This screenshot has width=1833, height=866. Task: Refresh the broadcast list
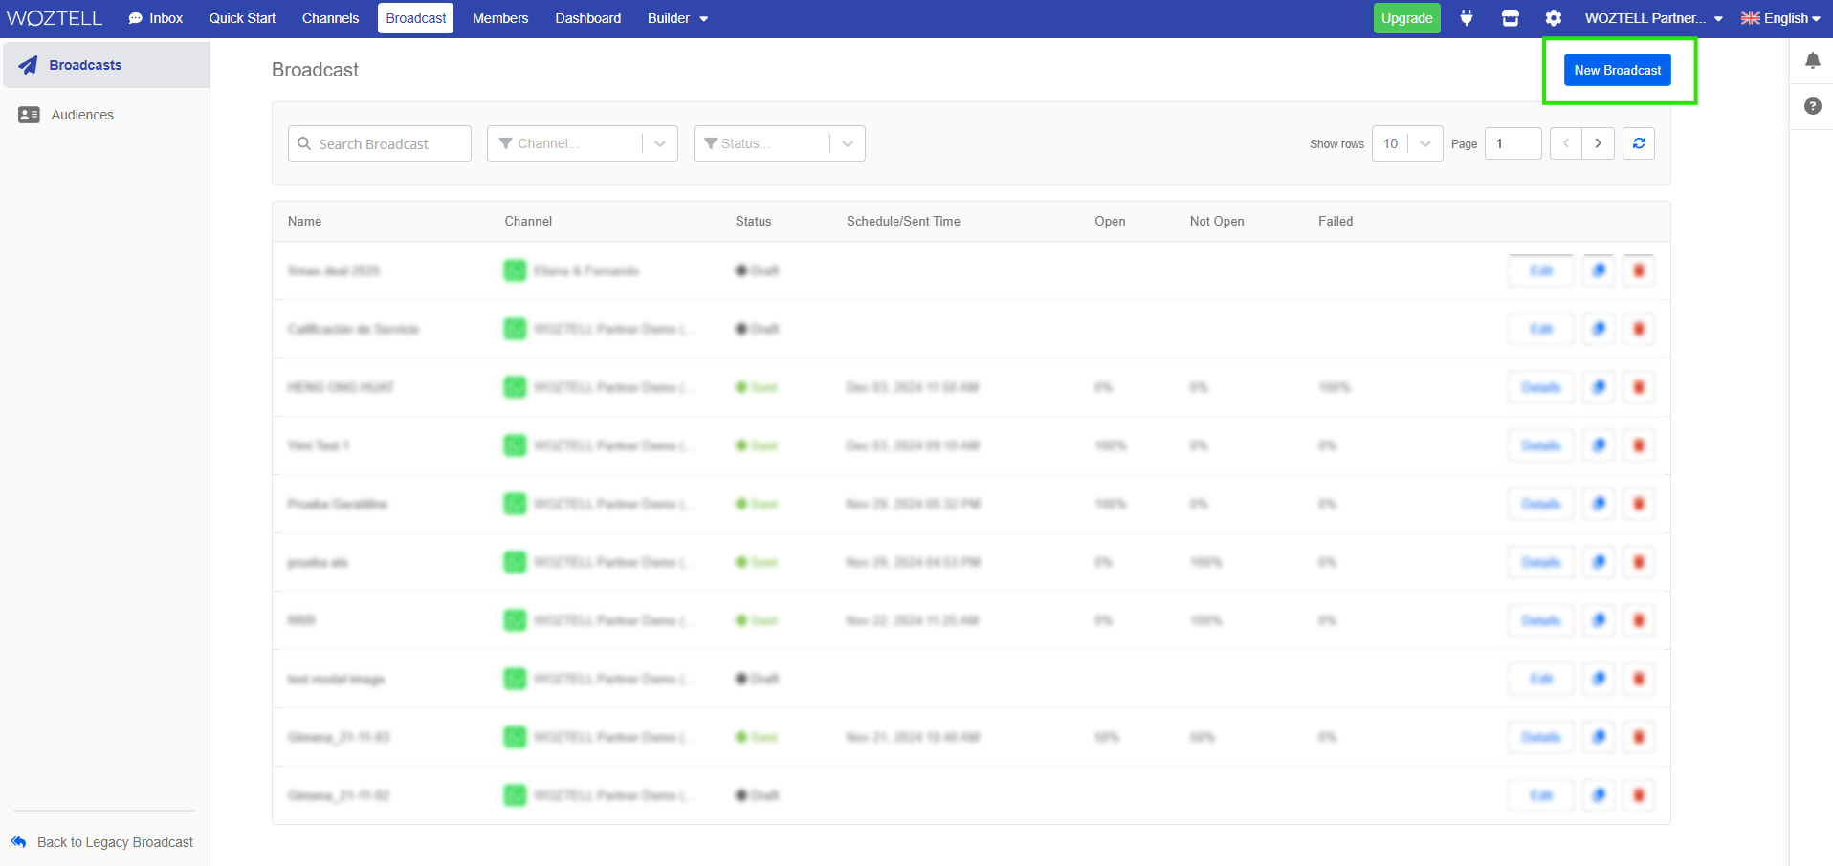pos(1639,143)
